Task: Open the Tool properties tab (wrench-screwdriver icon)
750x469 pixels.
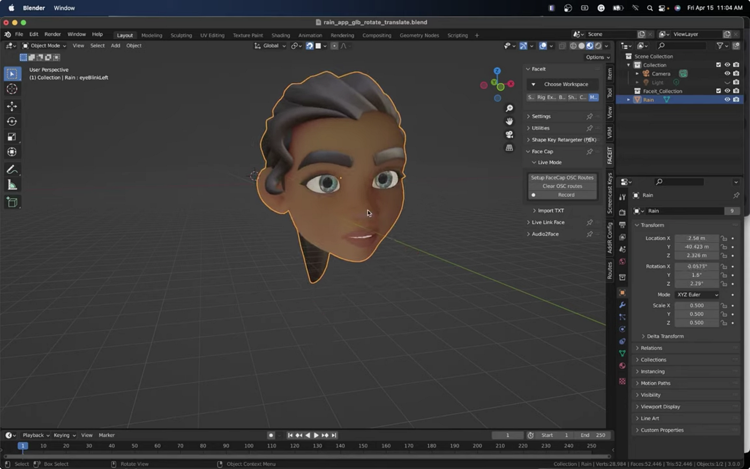Action: point(622,197)
